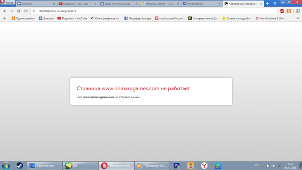Open the game icon next to Photoshop

point(191,166)
